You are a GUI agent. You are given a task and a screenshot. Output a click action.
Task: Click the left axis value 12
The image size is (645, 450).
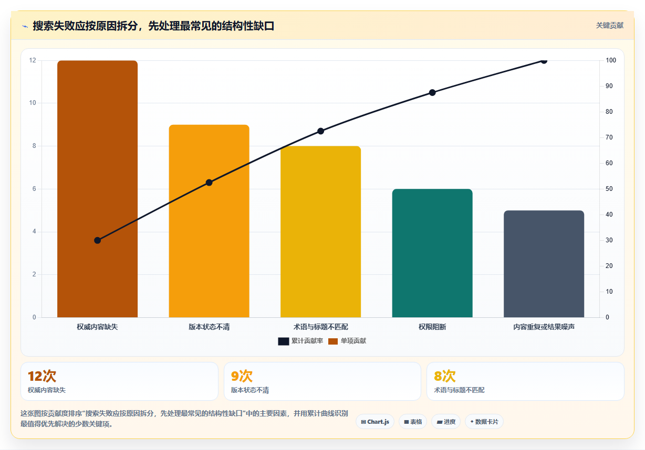tap(33, 60)
